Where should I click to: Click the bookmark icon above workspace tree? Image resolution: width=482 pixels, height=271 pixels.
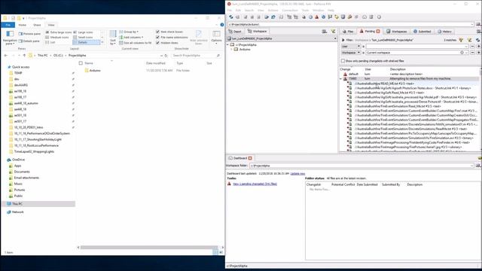click(325, 32)
